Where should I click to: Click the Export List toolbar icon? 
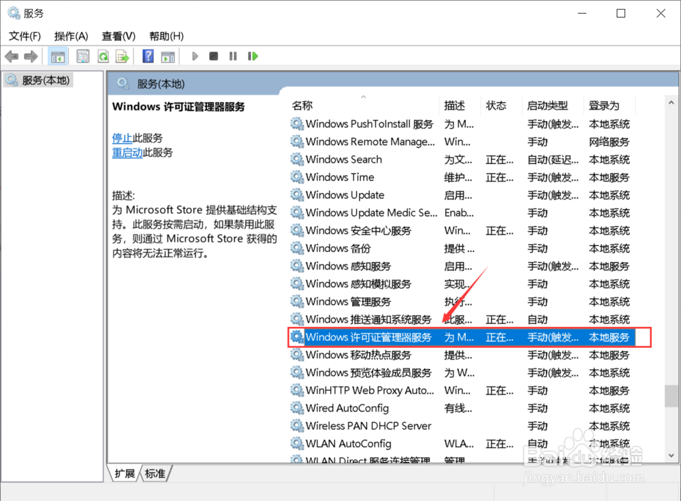(123, 56)
